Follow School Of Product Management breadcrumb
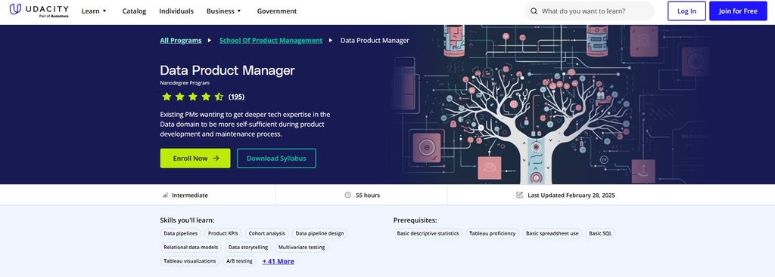 pyautogui.click(x=271, y=41)
